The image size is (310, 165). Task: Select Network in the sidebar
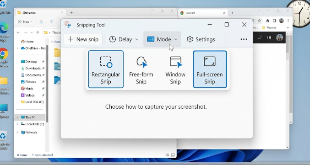click(x=29, y=133)
